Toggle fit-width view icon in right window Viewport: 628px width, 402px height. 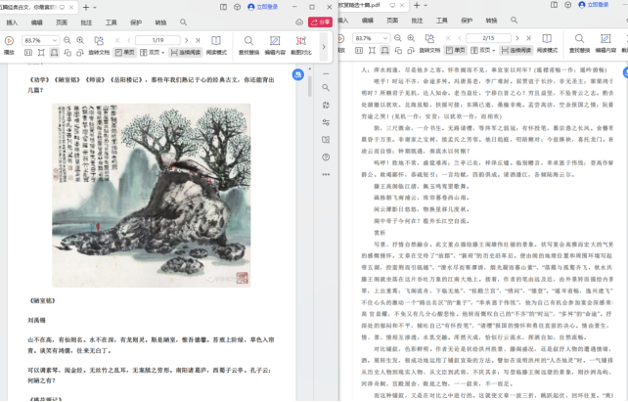click(x=384, y=50)
